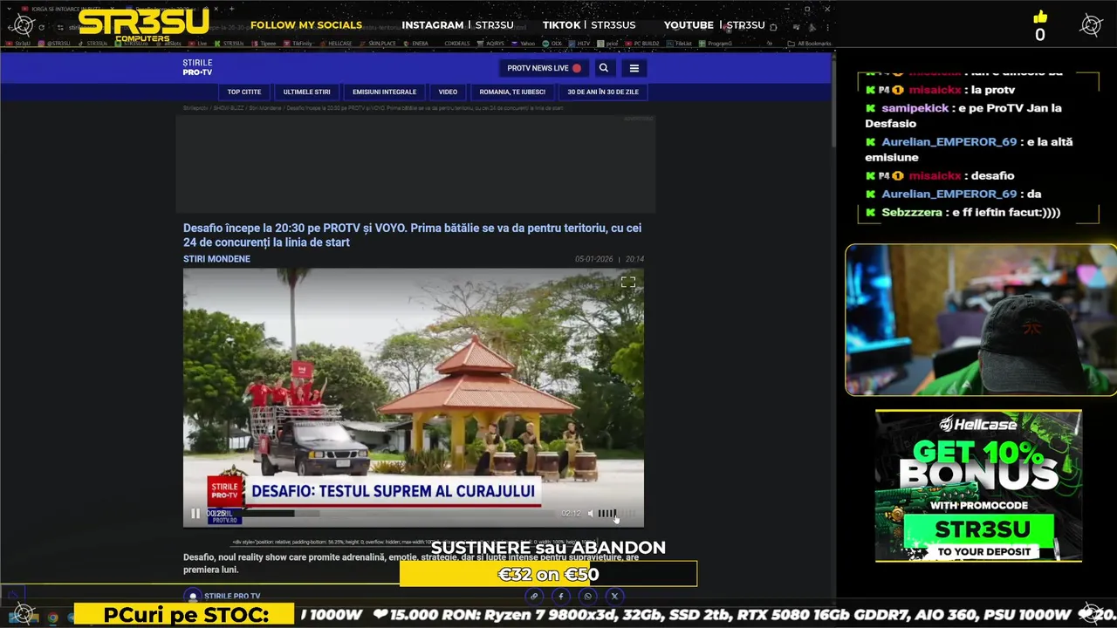Switch to IORGA SE INTOARCE browser tab
The width and height of the screenshot is (1117, 628).
[65, 9]
